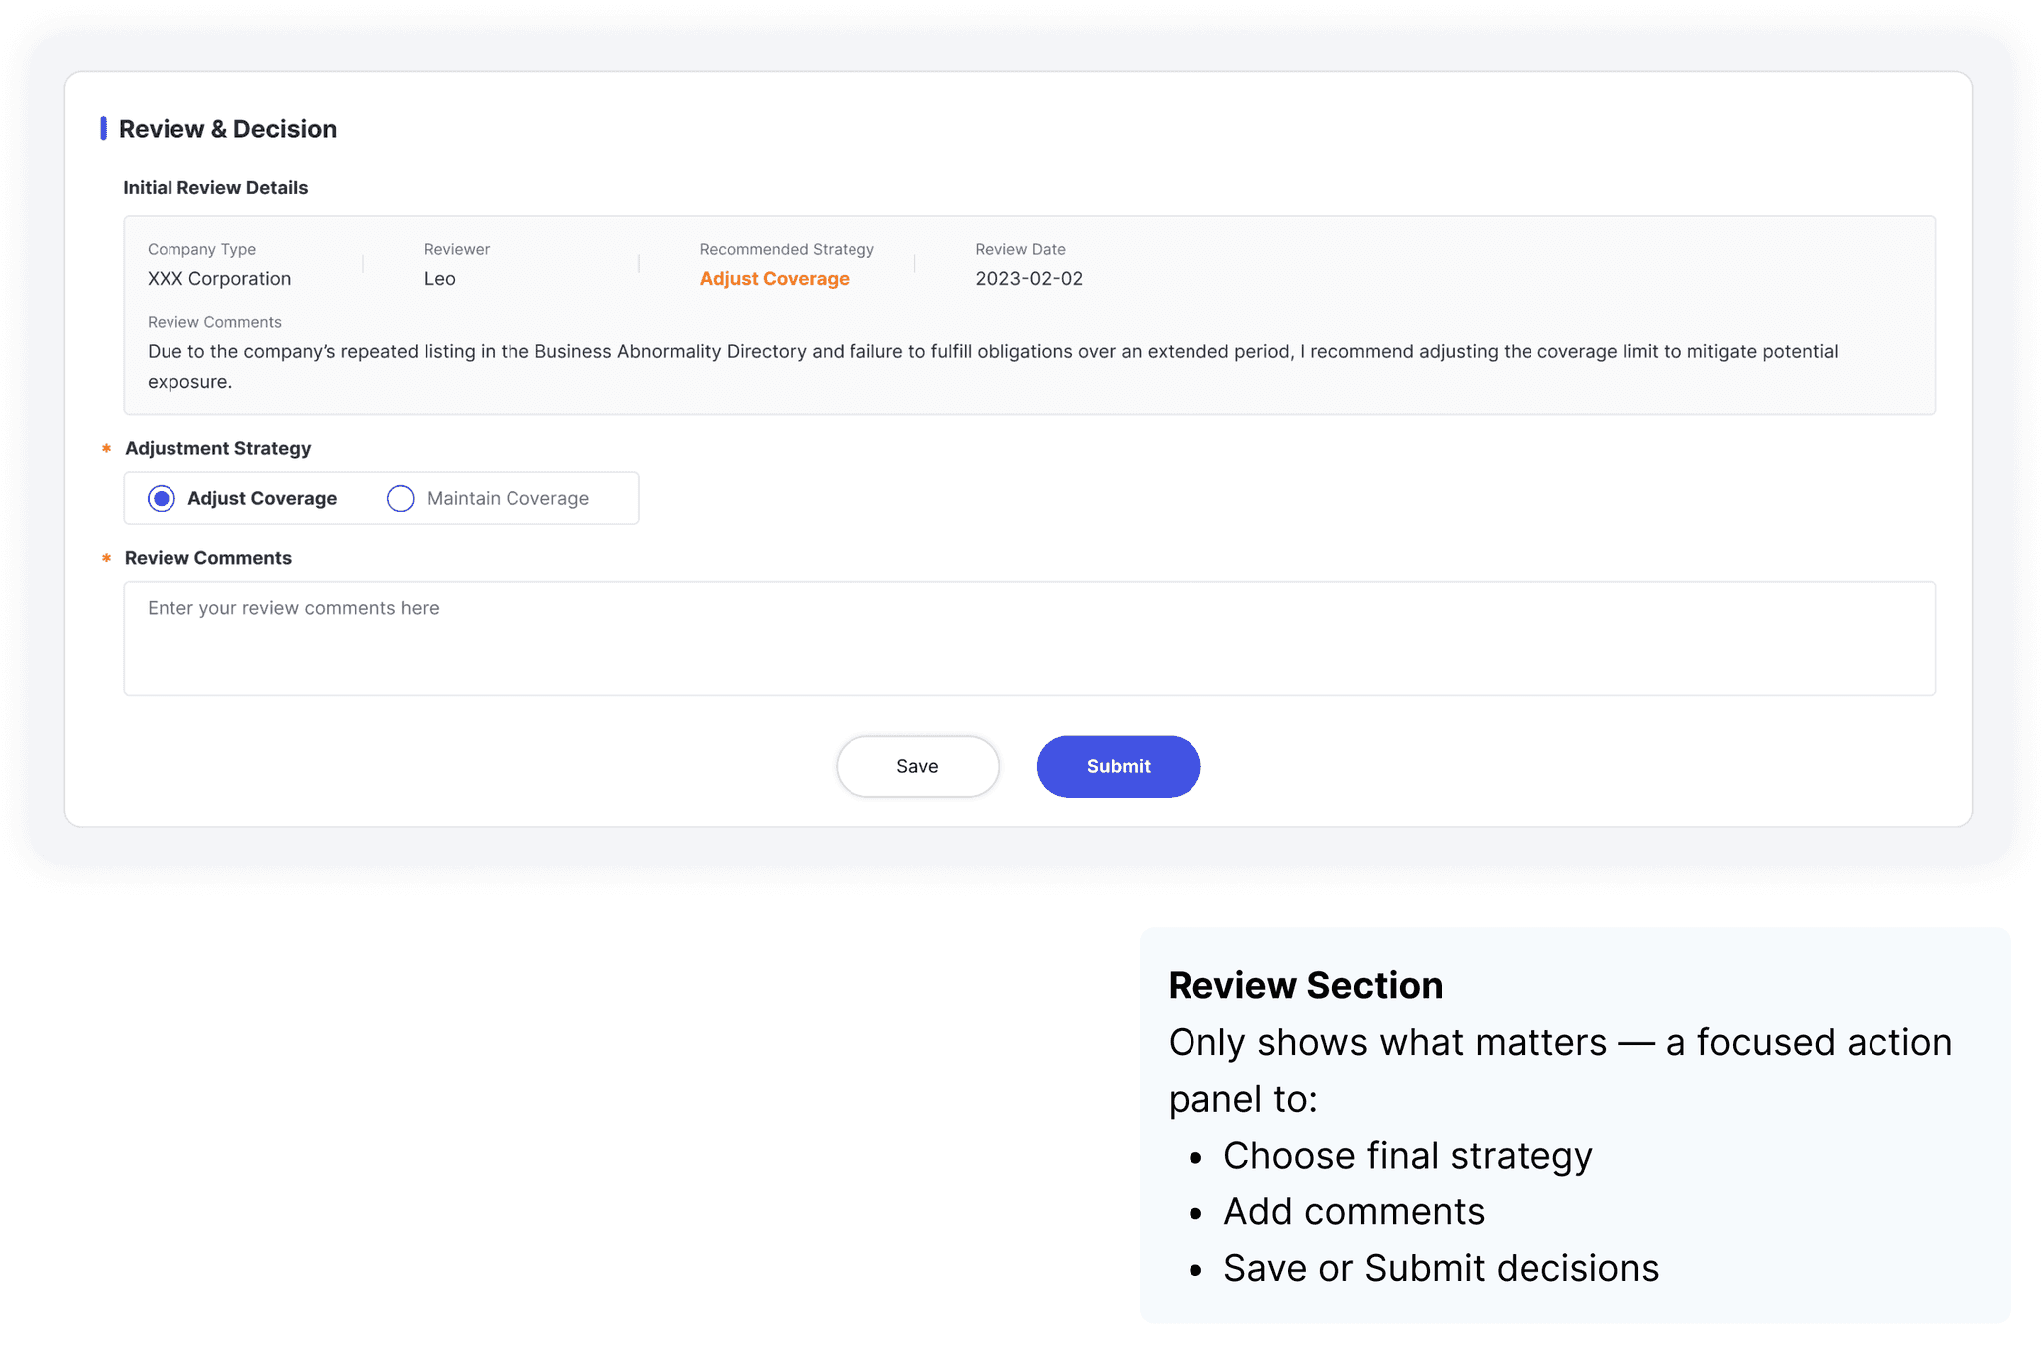Select the Adjust Coverage radio button
2042x1366 pixels.
[162, 498]
